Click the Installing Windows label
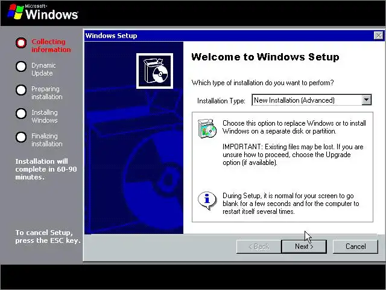 point(45,117)
